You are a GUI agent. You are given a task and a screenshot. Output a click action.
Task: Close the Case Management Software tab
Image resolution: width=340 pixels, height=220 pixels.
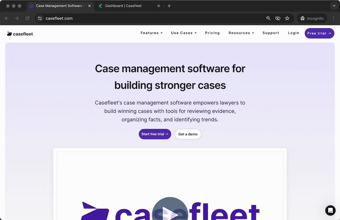click(90, 6)
